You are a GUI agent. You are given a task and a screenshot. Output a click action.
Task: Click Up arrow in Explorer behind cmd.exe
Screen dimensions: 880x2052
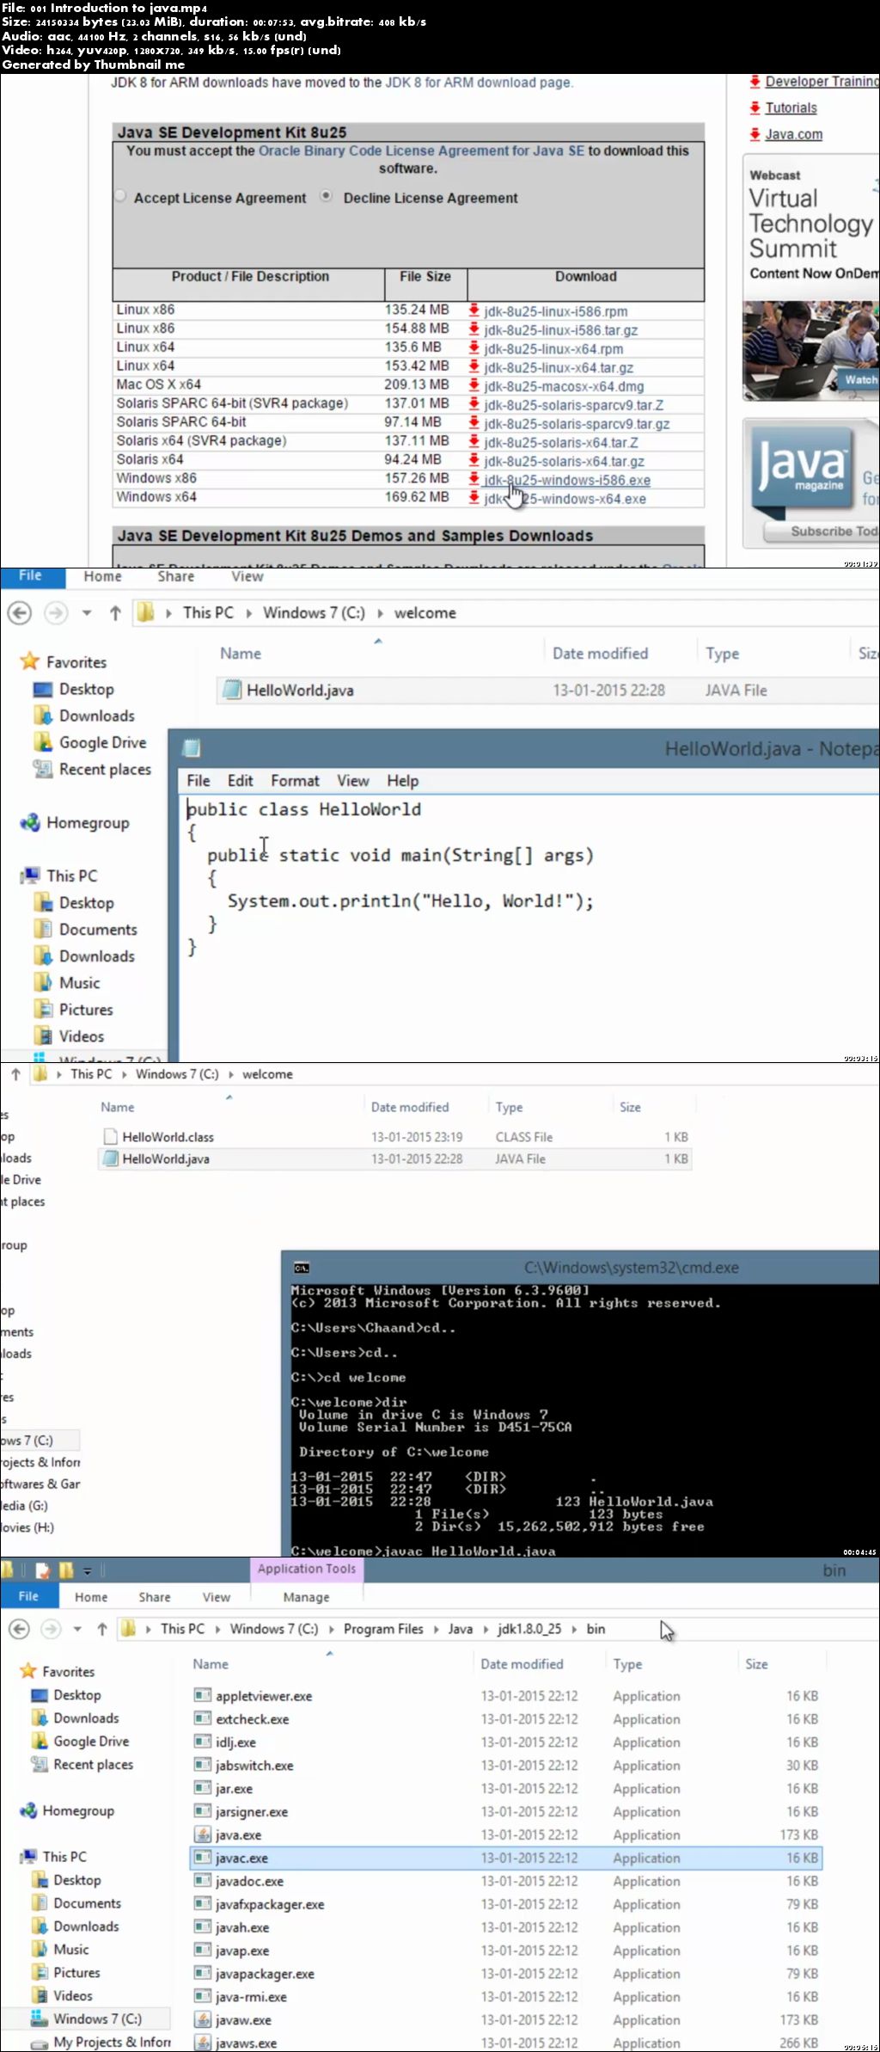click(x=15, y=1073)
